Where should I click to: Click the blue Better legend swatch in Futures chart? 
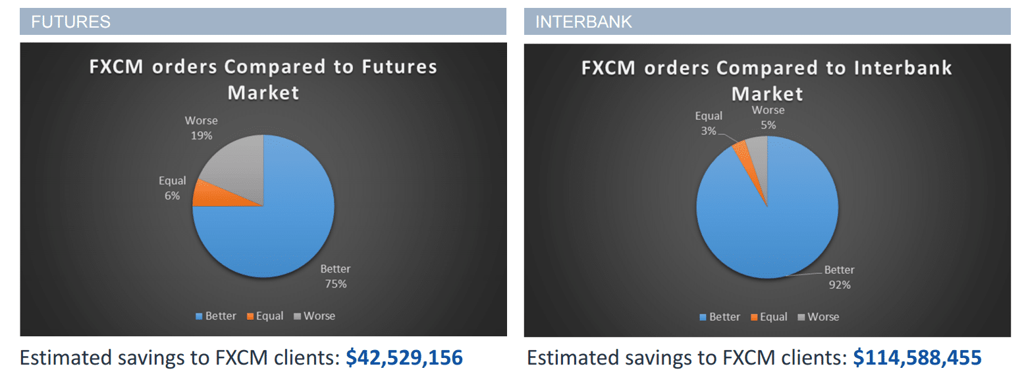pos(200,317)
